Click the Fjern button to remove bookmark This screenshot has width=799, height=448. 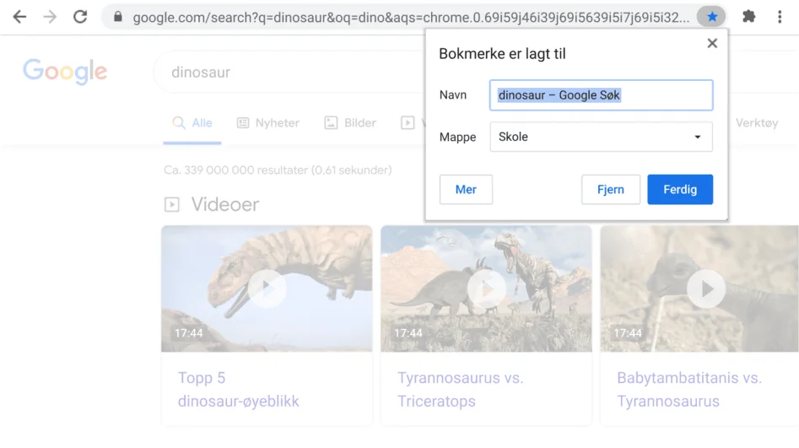pos(611,190)
